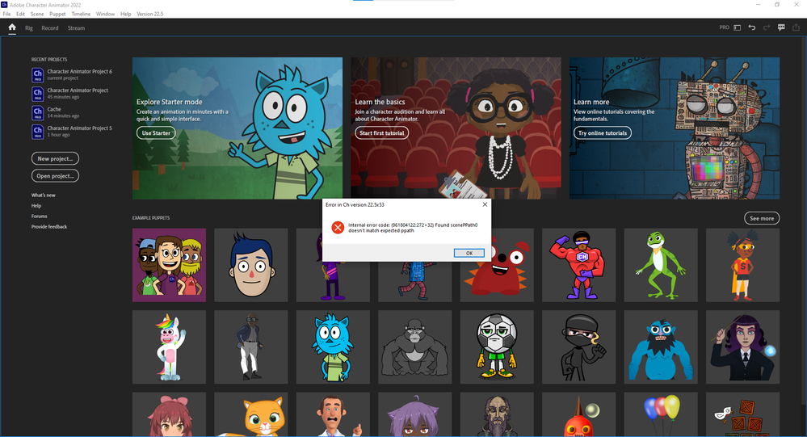Viewport: 807px width, 437px height.
Task: Open the Help menu in the menu bar
Action: pyautogui.click(x=125, y=14)
